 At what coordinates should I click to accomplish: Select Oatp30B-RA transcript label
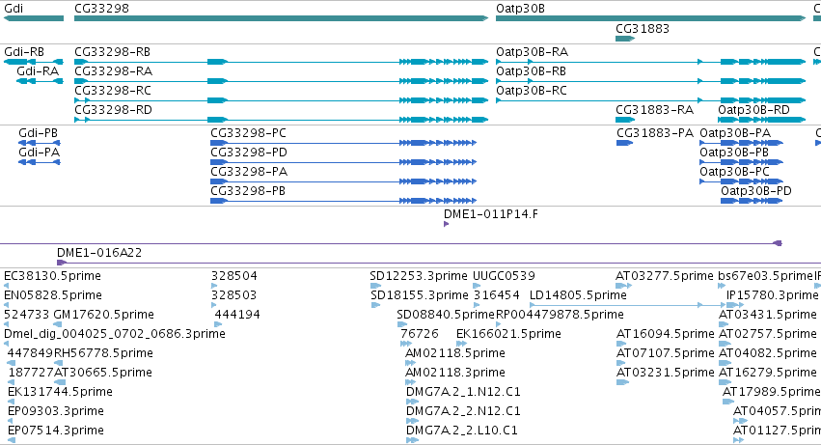tap(532, 52)
